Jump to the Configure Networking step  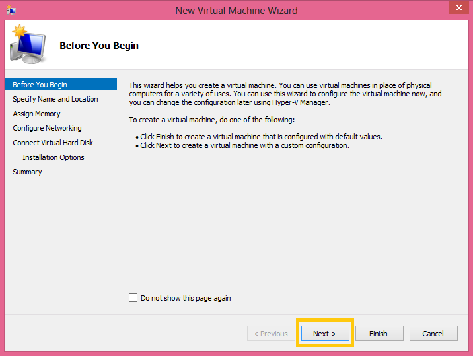[47, 128]
